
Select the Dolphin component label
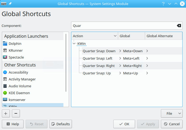point(15,44)
